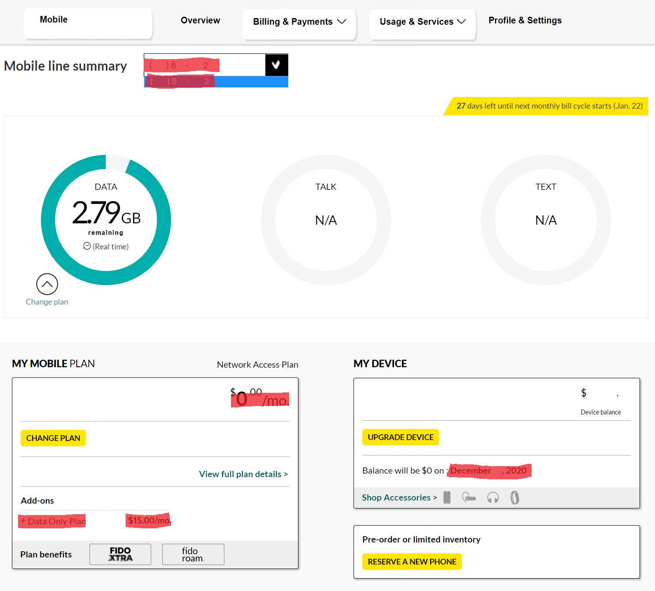655x591 pixels.
Task: Open the fido roam benefit tile
Action: pyautogui.click(x=193, y=554)
